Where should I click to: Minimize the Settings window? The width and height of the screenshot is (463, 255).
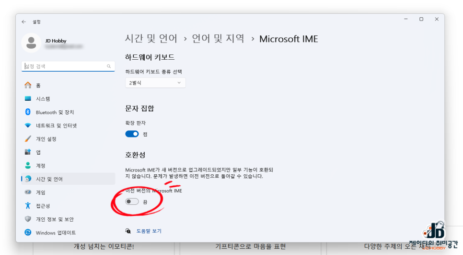tap(405, 19)
